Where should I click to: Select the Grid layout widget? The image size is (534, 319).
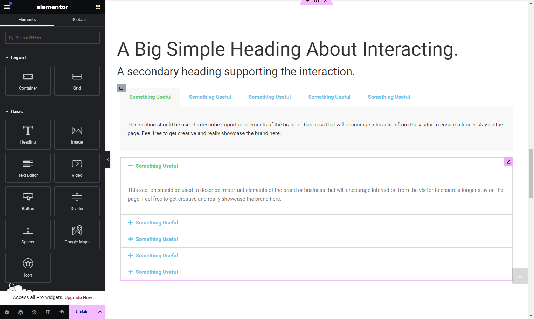click(x=77, y=81)
